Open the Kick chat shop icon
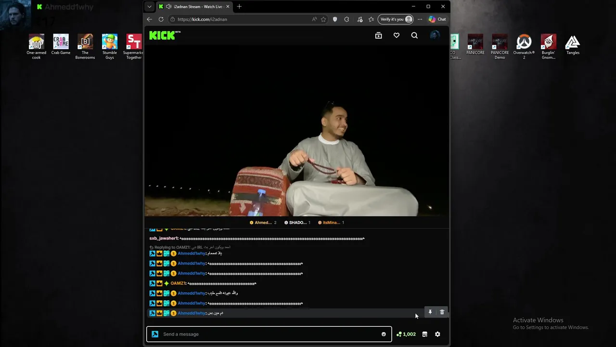 [x=424, y=334]
